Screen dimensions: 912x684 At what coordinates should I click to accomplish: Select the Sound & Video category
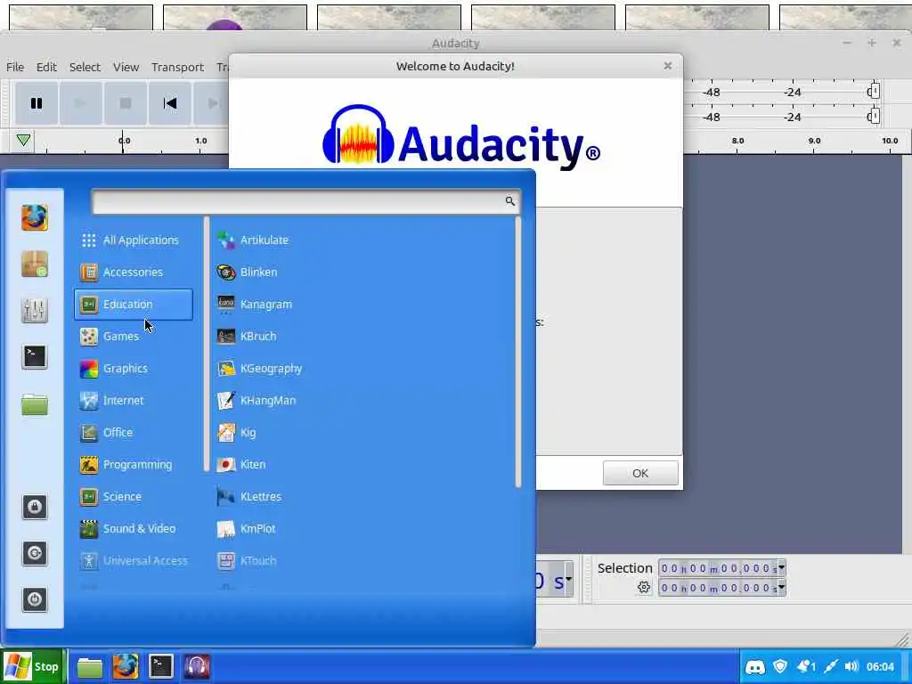pyautogui.click(x=134, y=528)
